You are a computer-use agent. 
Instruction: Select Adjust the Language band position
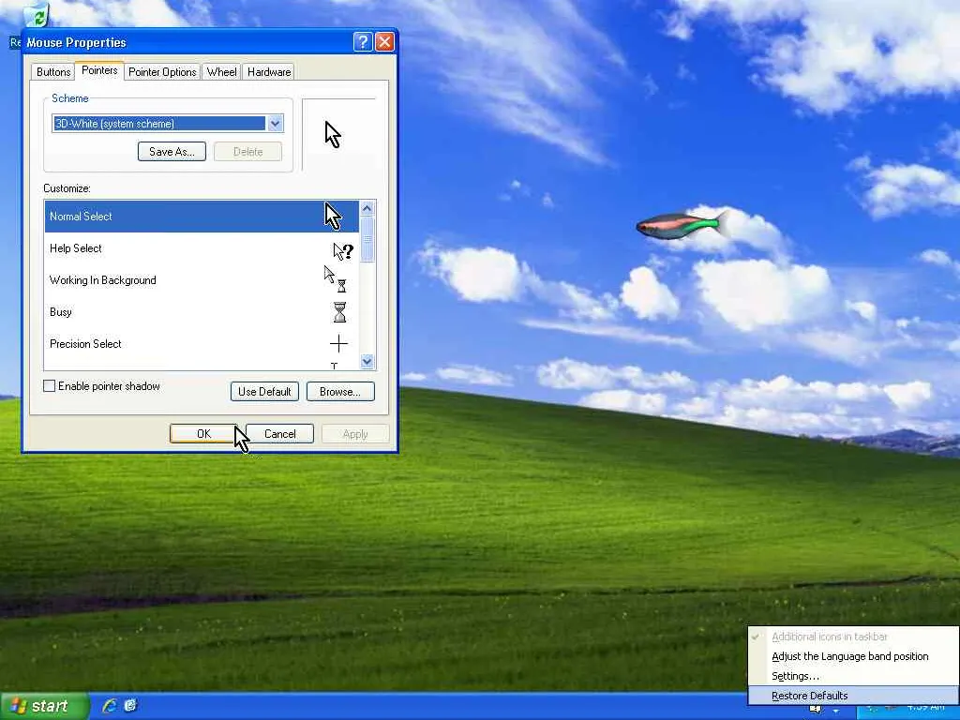point(853,656)
